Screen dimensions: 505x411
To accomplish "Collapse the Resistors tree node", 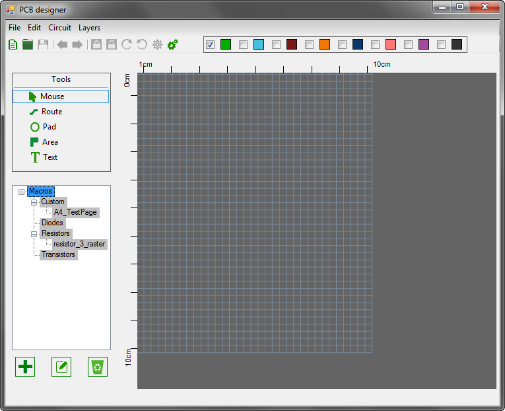I will (x=34, y=234).
